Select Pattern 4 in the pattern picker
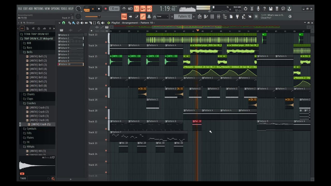 (x=70, y=45)
